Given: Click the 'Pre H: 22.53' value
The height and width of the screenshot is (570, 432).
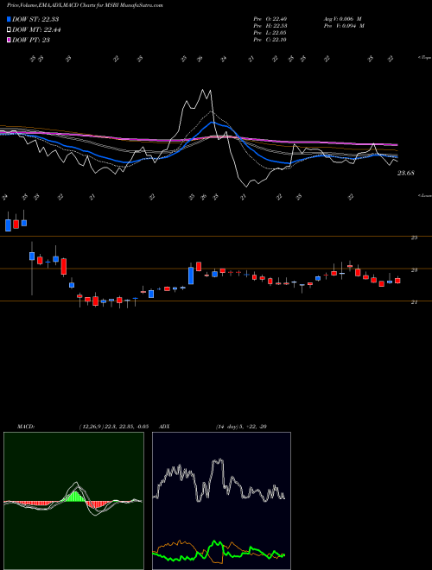Looking at the screenshot, I should (x=270, y=26).
